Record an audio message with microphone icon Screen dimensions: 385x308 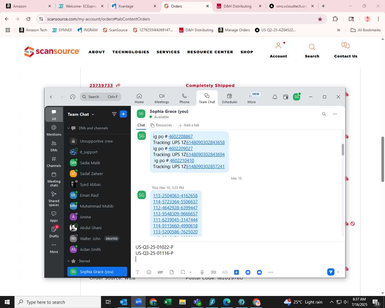tap(202, 272)
